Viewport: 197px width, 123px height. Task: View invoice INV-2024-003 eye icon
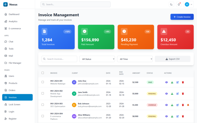tap(166, 105)
